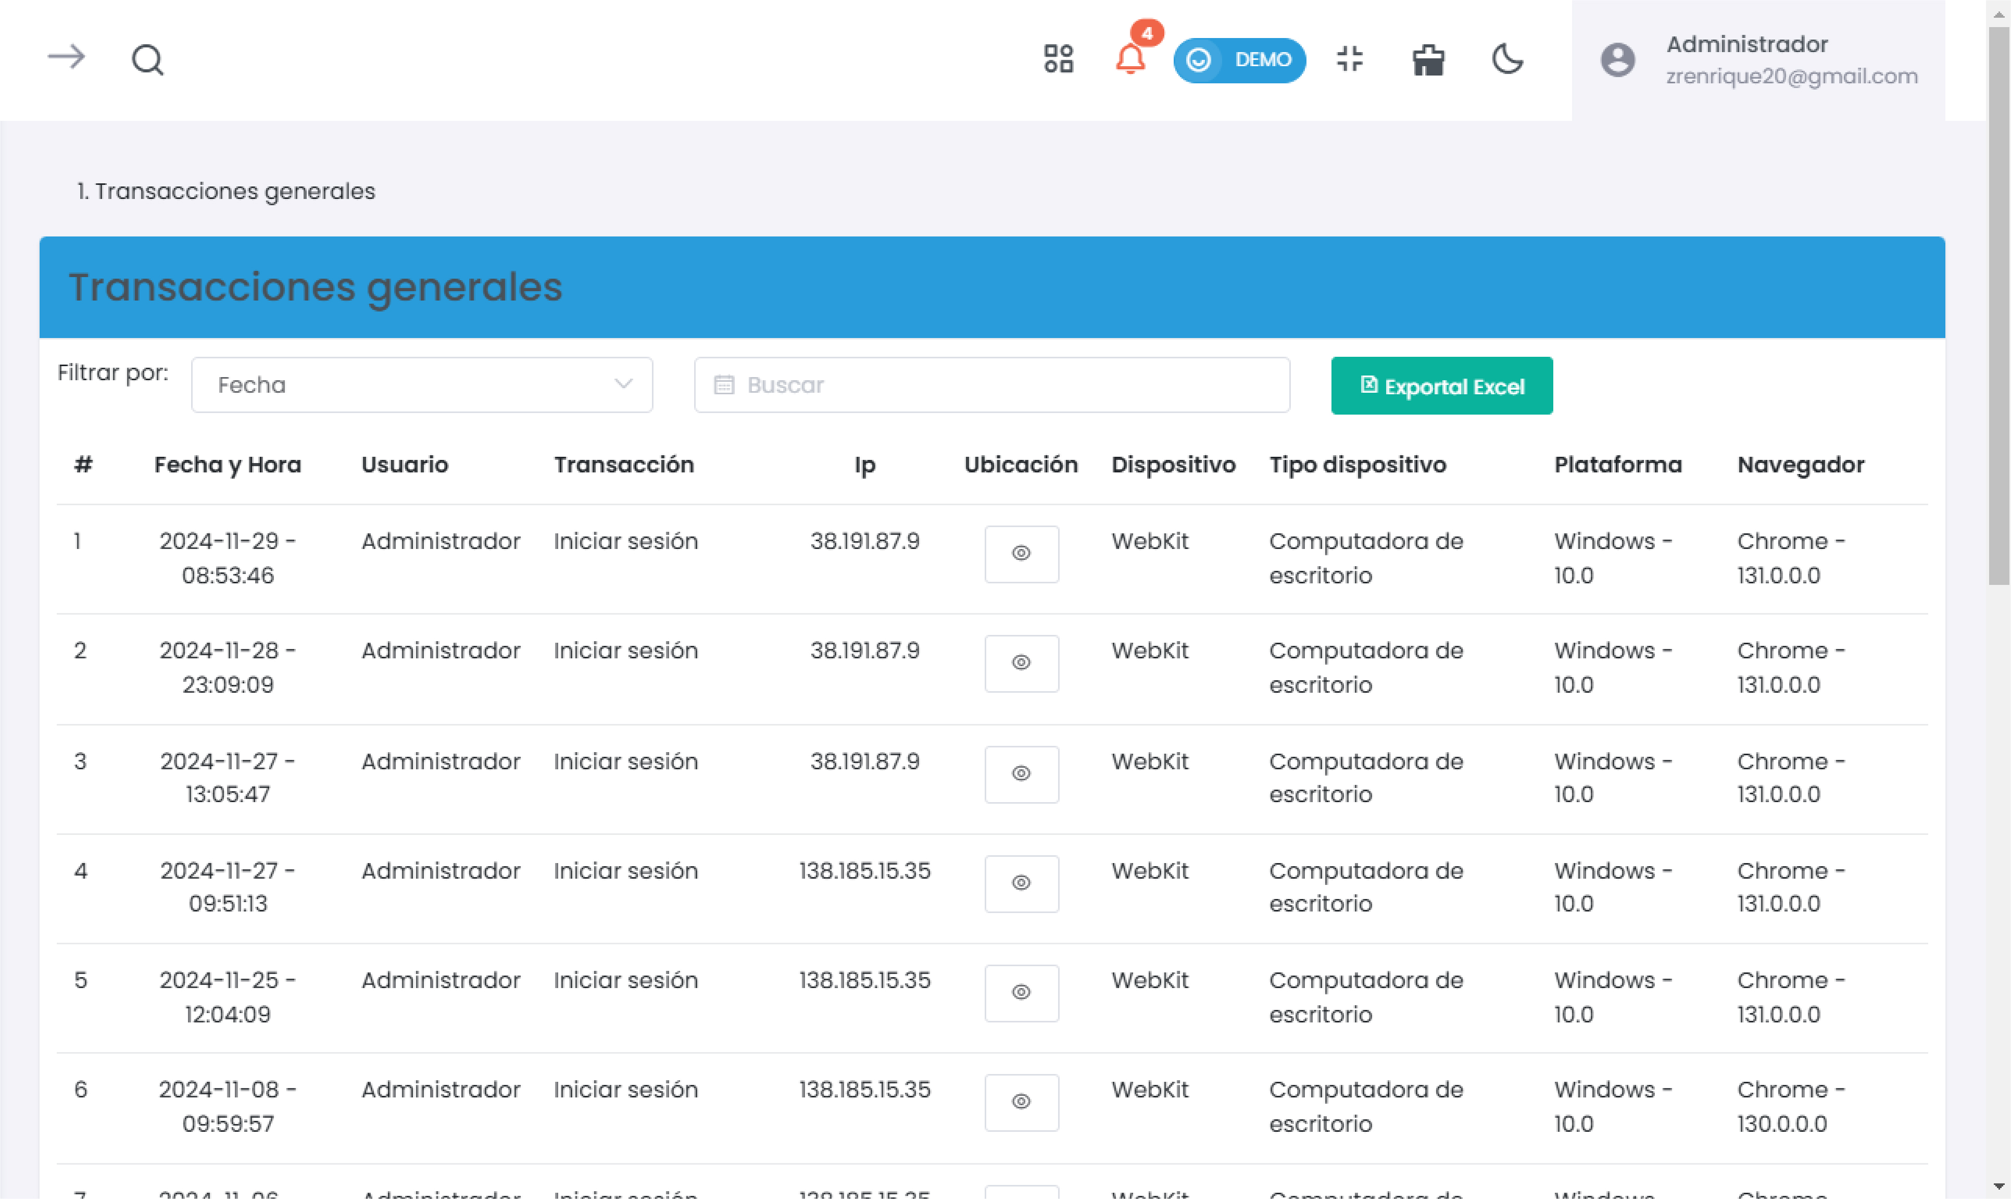Image resolution: width=2011 pixels, height=1199 pixels.
Task: Click the Excel file icon on export button
Action: [x=1368, y=384]
